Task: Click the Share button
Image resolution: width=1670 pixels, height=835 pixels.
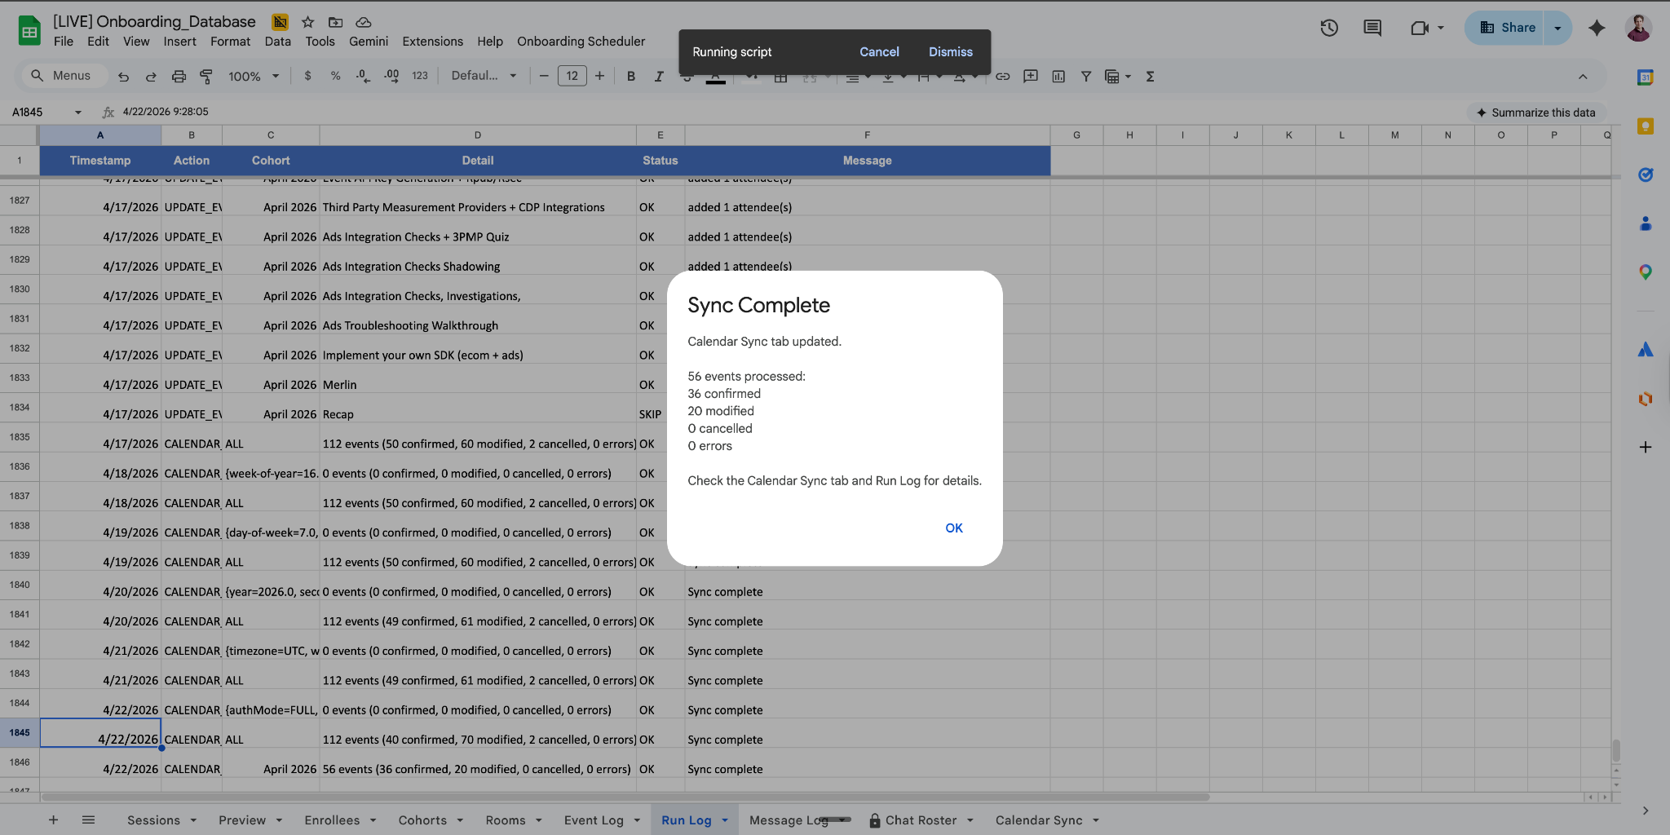Action: [1508, 28]
